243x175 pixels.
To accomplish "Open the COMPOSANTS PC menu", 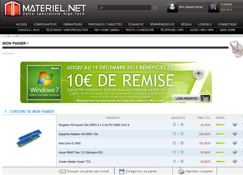I will point(45,24).
